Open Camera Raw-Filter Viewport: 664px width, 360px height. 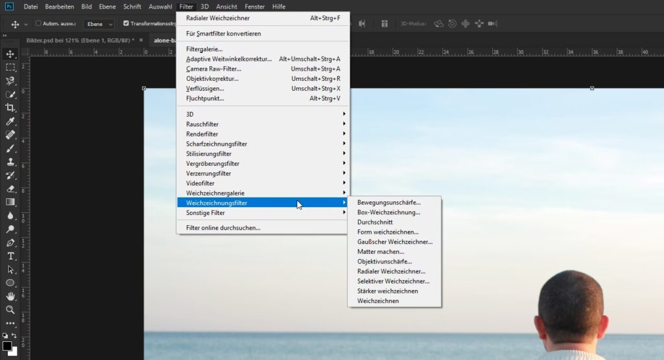[213, 69]
